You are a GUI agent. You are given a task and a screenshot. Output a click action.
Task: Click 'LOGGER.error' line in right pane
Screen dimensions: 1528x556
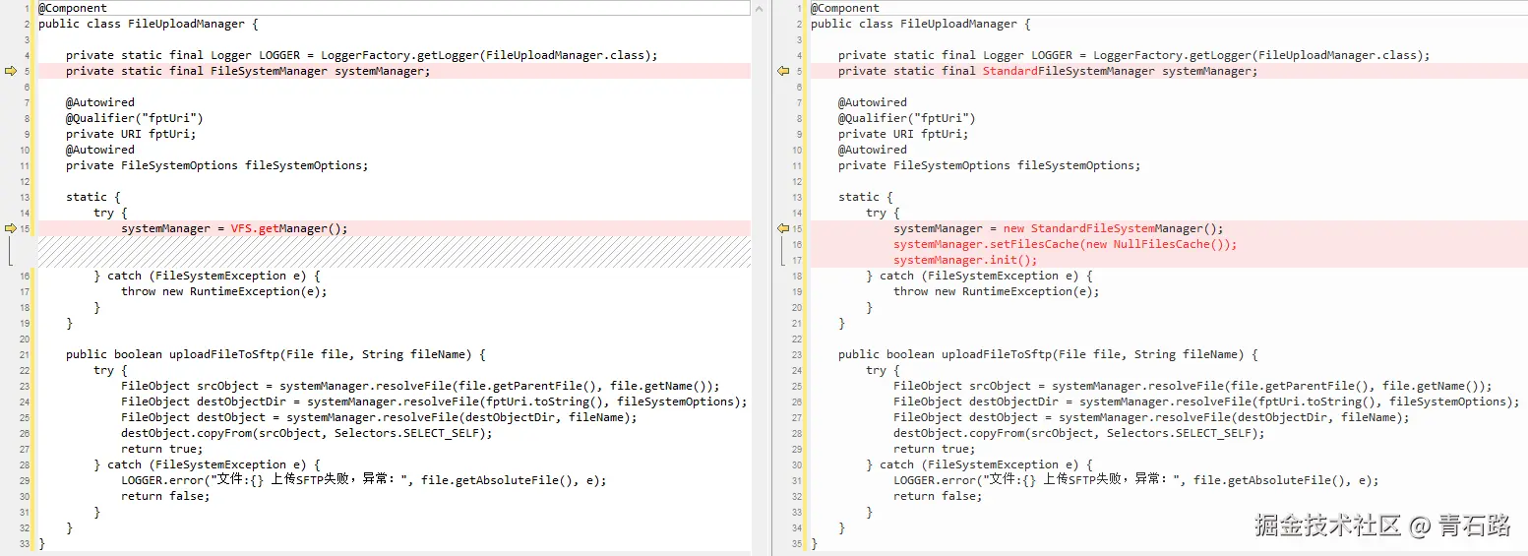[x=1136, y=480]
